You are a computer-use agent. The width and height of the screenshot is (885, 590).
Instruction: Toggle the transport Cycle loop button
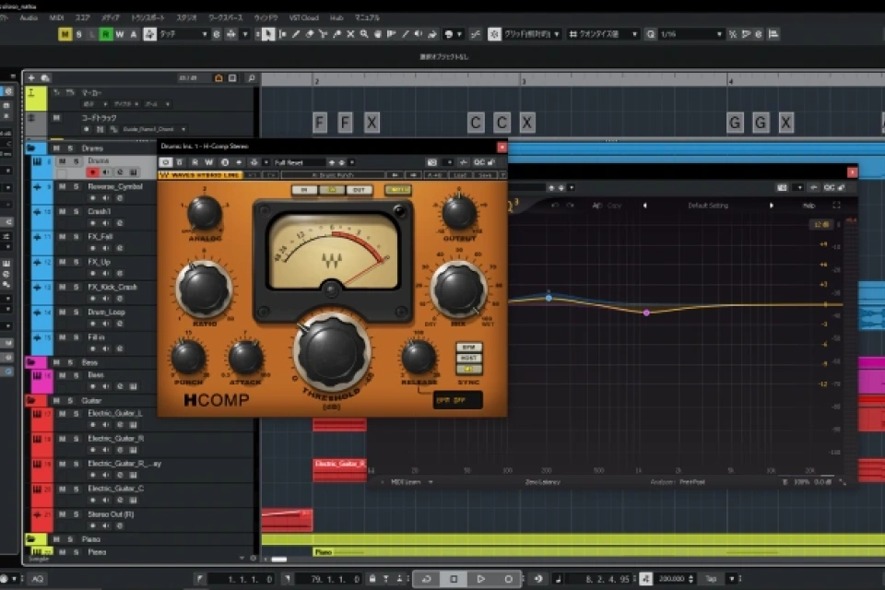(426, 579)
